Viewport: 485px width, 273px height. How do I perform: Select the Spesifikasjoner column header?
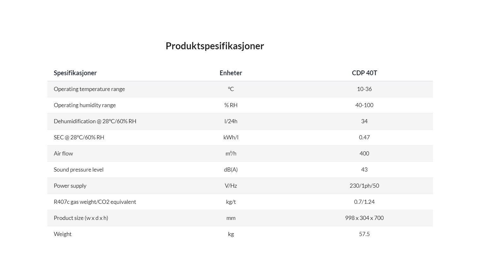click(75, 73)
